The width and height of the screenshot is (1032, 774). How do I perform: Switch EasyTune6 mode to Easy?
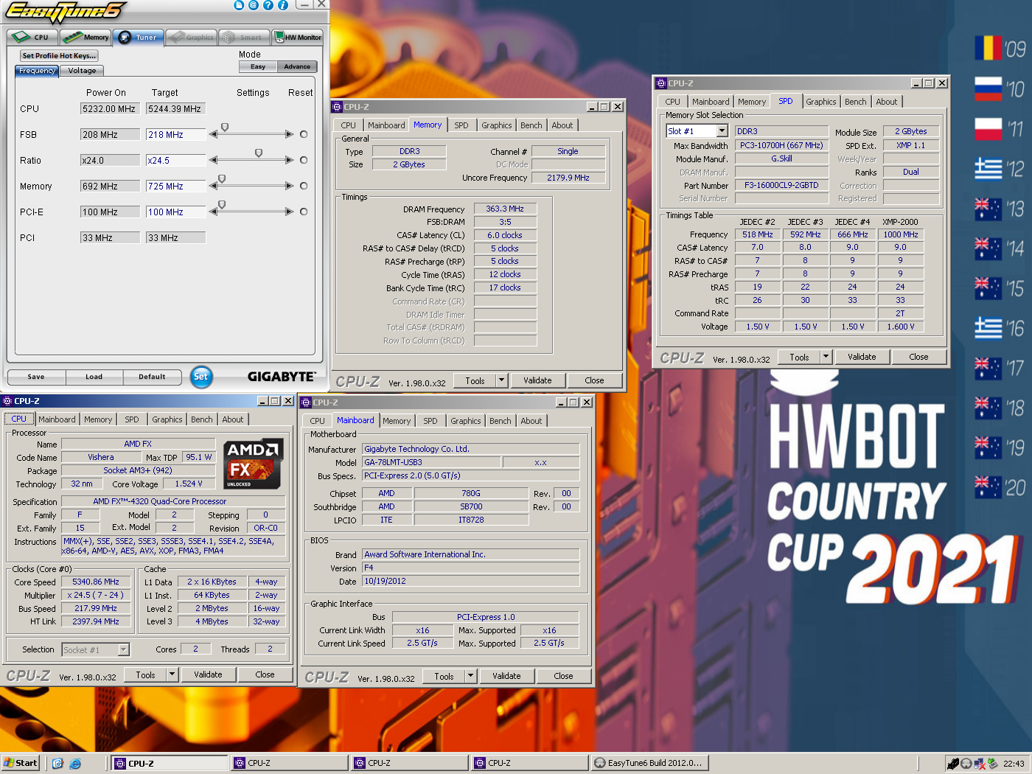(x=258, y=66)
